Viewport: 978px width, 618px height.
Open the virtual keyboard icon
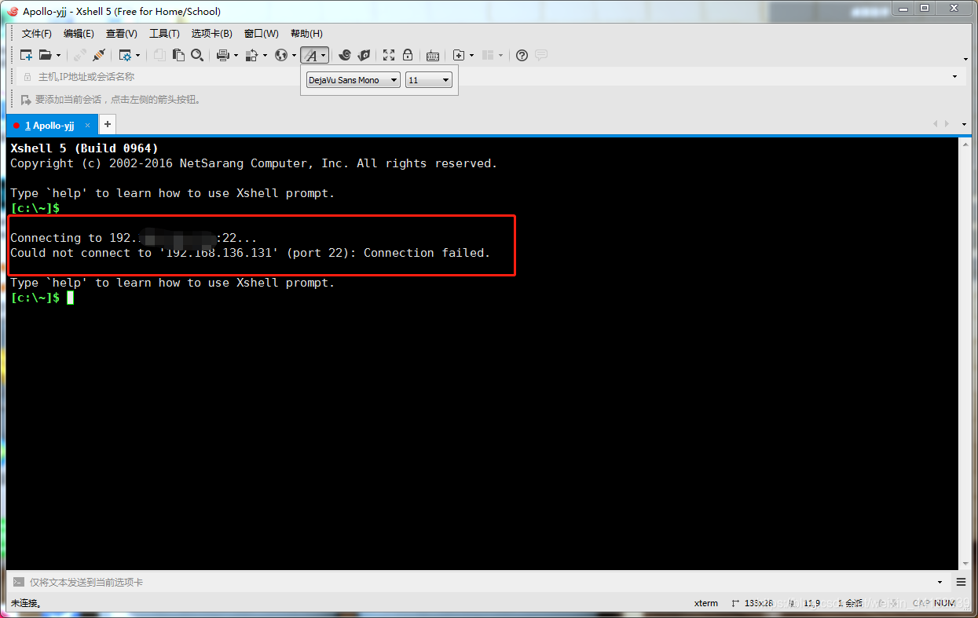[433, 55]
